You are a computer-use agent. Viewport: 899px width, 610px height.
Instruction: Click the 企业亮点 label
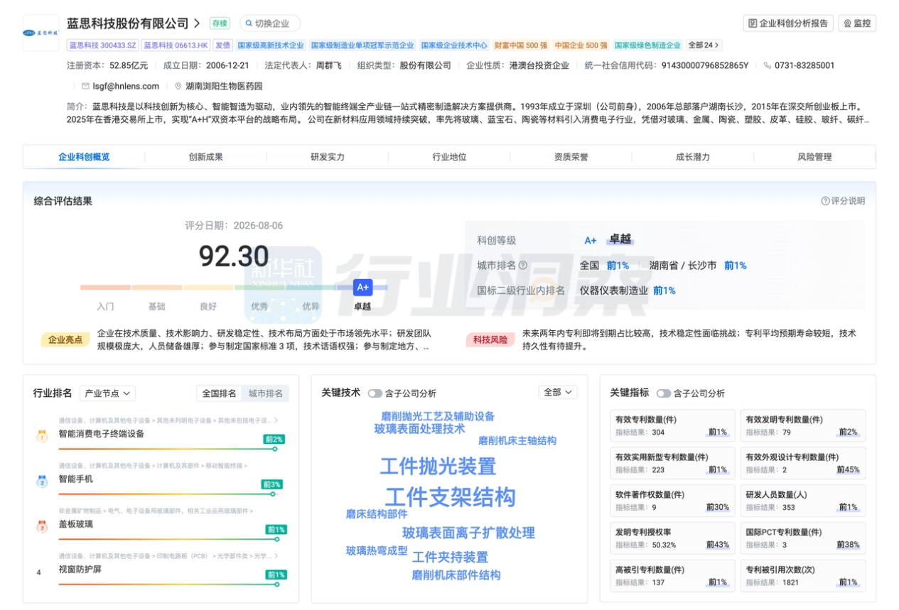point(65,339)
